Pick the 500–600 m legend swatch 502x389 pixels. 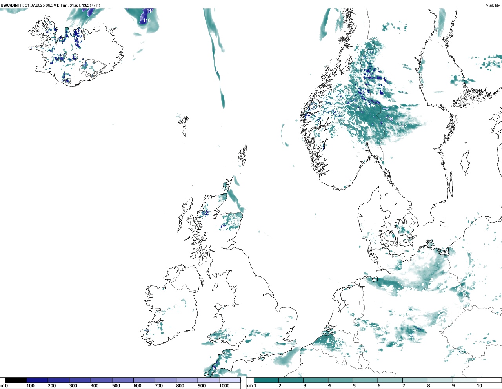tap(123, 380)
